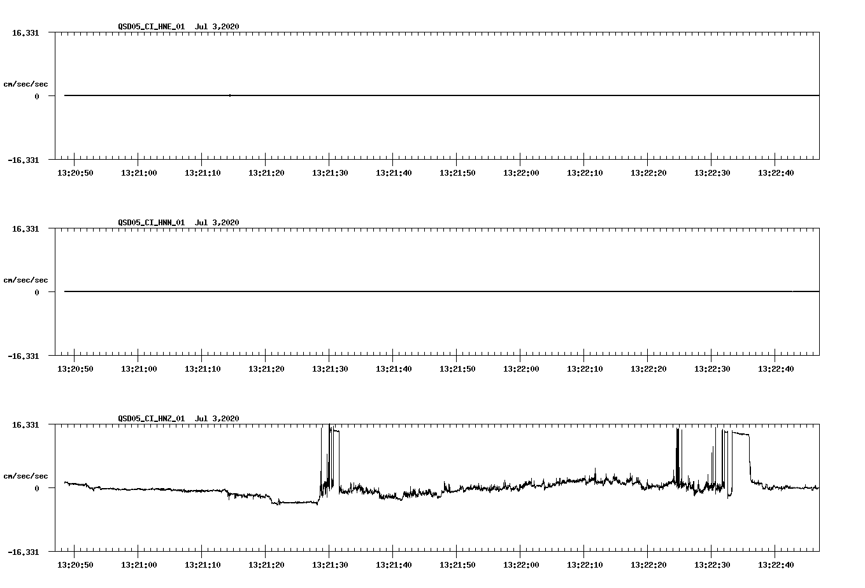Click the zero label on HNN plot axis
Image resolution: width=865 pixels, height=588 pixels.
pos(37,293)
